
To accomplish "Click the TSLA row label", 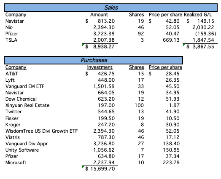I will [x=11, y=40].
